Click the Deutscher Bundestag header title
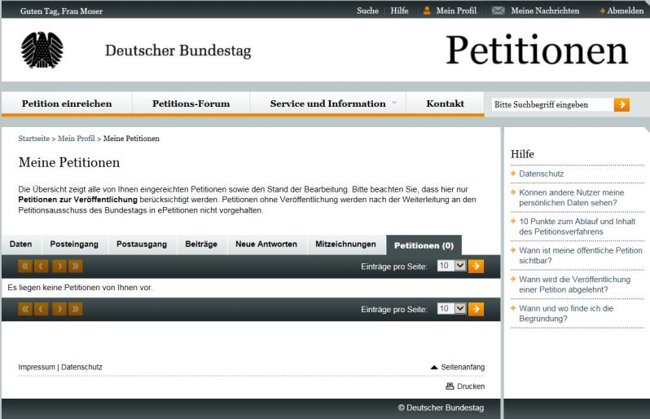The width and height of the screenshot is (650, 419). (x=178, y=51)
